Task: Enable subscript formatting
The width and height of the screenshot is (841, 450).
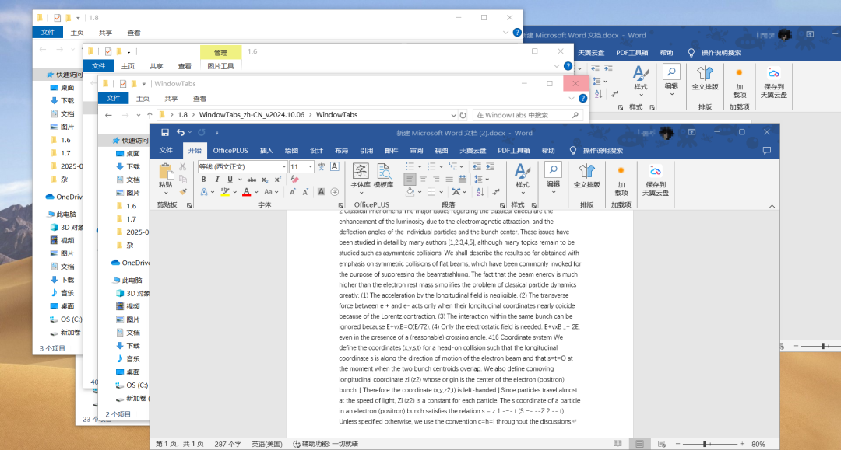Action: click(x=264, y=179)
